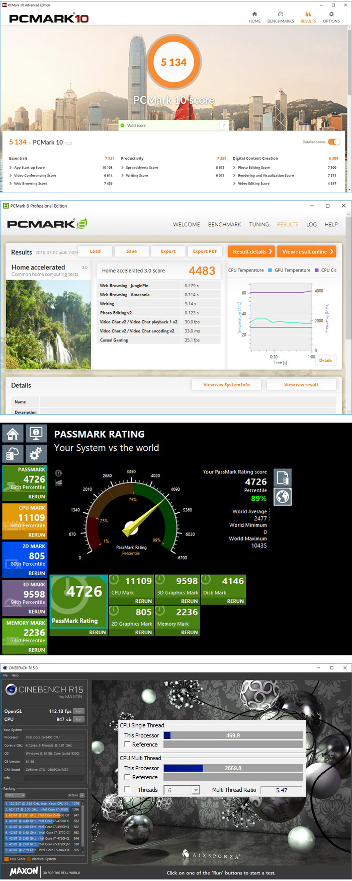Screen dimensions: 352x881
Task: Select ranking row Intel Xeon CPU 1279
Action: tap(42, 803)
